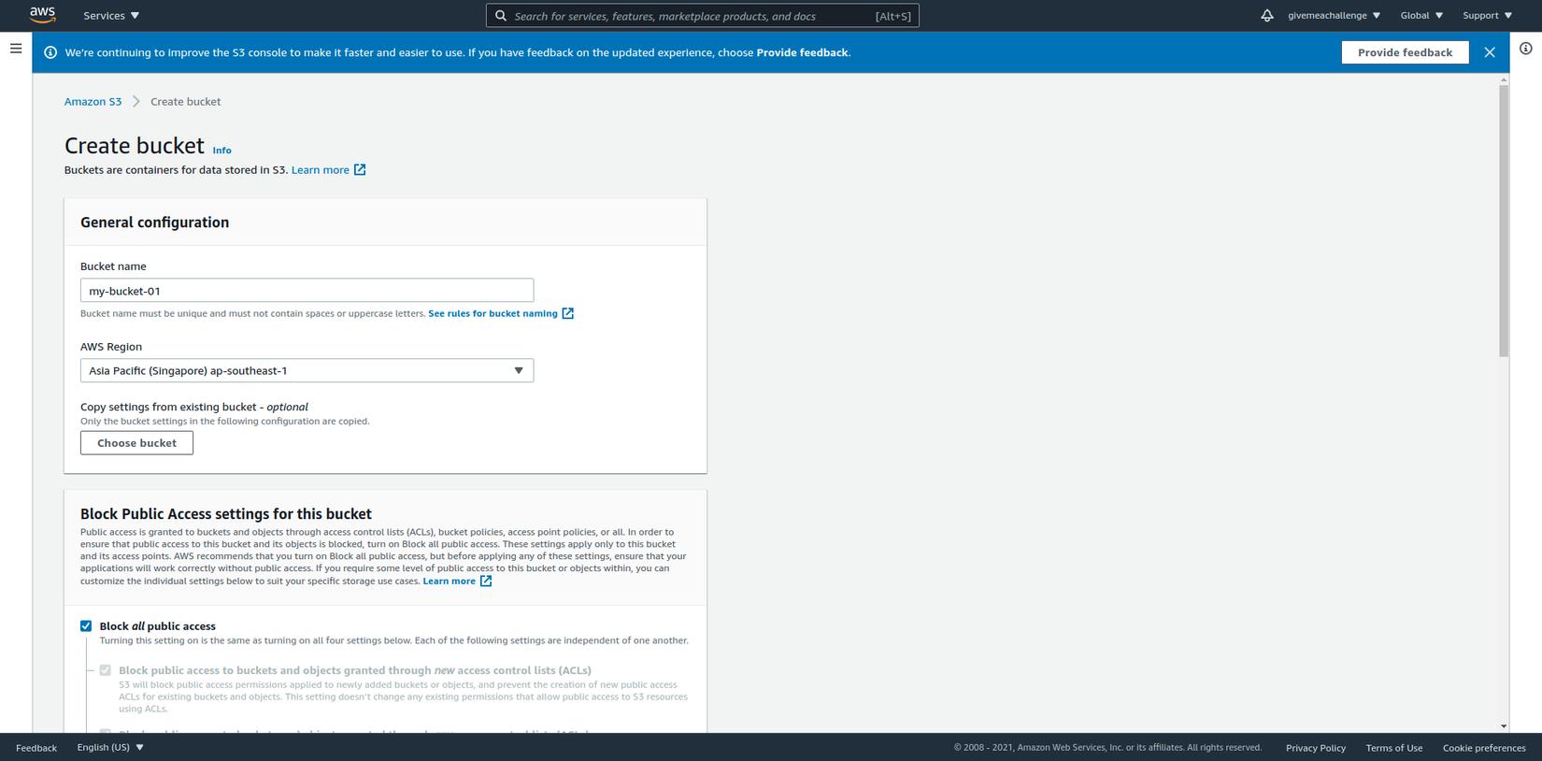The image size is (1542, 761).
Task: Open the info panel icon at right edge
Action: pyautogui.click(x=1525, y=49)
